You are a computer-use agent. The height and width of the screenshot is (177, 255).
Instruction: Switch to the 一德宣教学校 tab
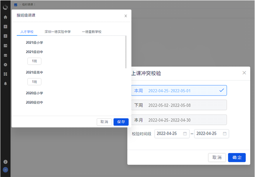click(x=92, y=32)
